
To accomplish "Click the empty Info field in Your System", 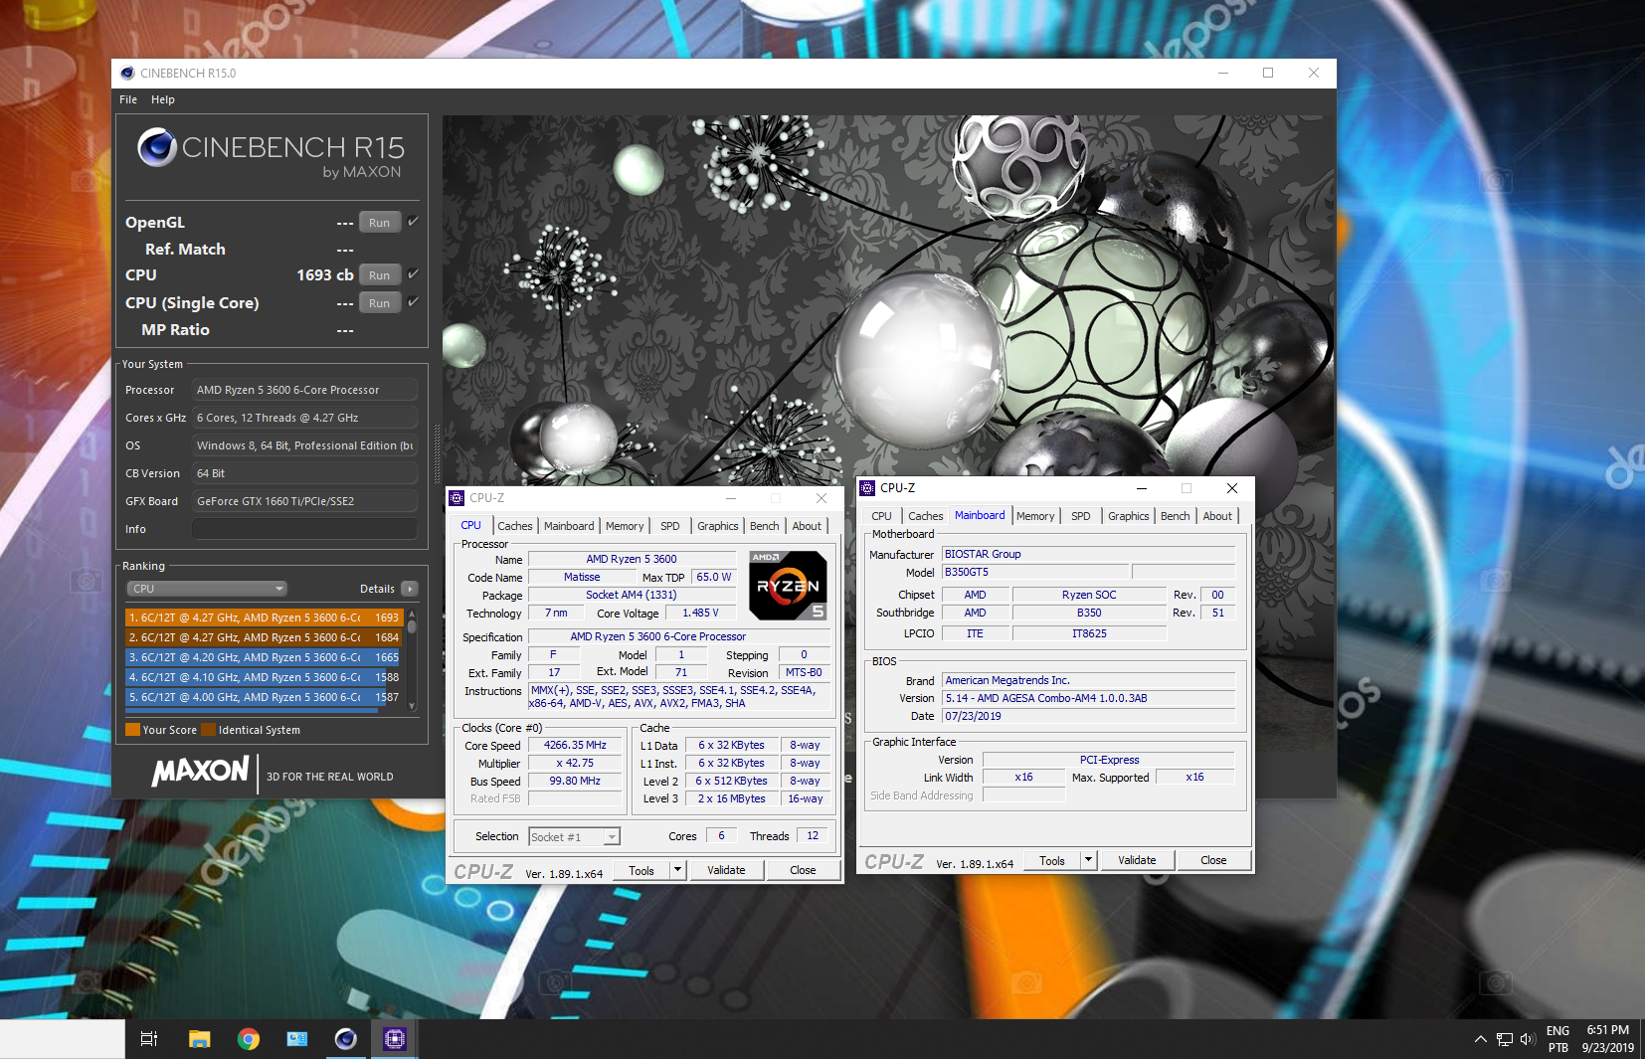I will pos(304,529).
